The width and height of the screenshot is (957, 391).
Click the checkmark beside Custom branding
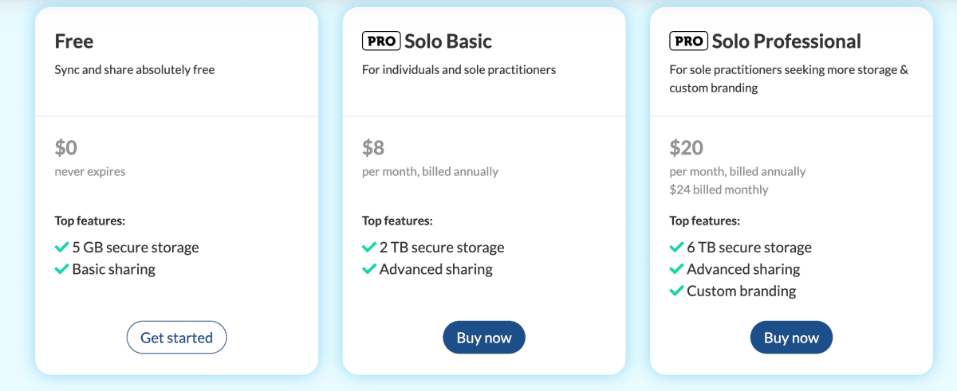point(676,291)
